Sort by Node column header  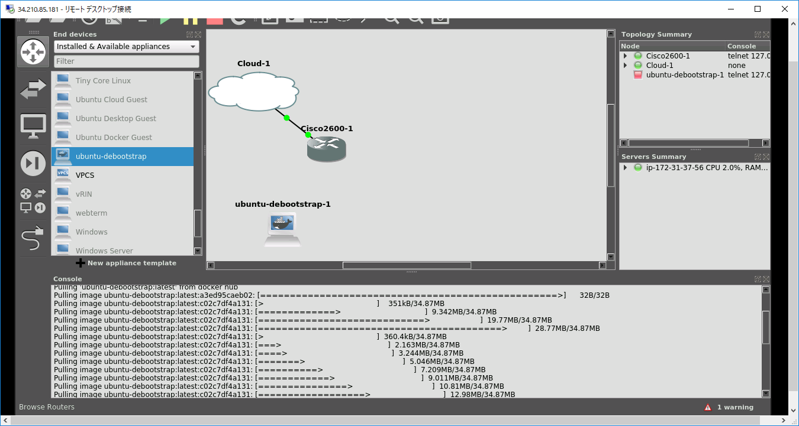[x=672, y=46]
